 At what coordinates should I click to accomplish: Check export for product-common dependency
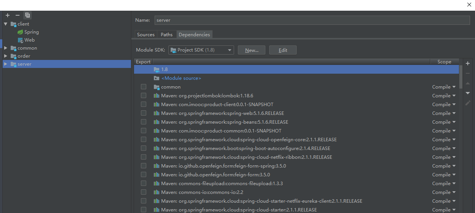pyautogui.click(x=144, y=131)
